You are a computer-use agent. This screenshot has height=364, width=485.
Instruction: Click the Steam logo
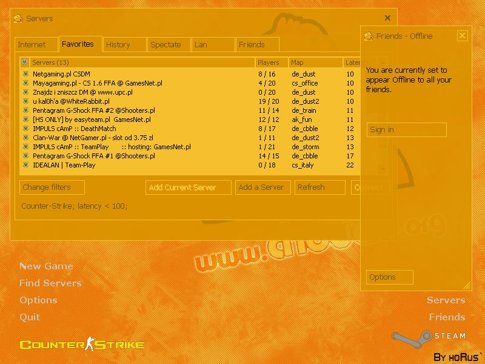[429, 339]
